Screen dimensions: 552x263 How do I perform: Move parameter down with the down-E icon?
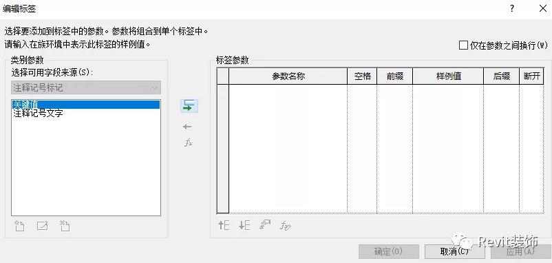coord(244,225)
